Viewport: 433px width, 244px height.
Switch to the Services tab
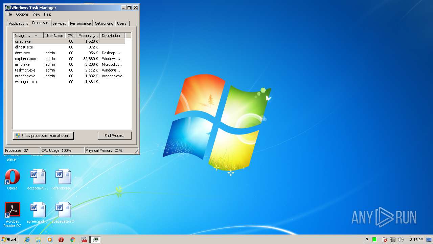click(x=59, y=23)
